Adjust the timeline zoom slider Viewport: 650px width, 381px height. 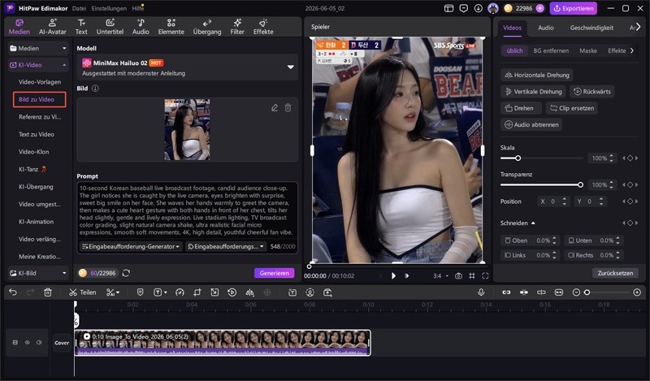point(606,292)
